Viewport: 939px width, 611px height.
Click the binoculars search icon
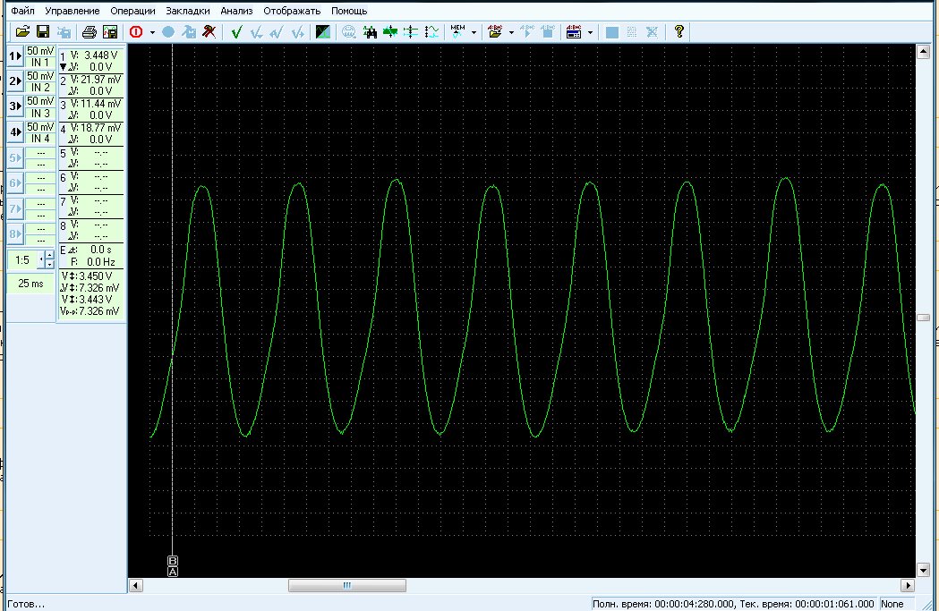point(370,31)
